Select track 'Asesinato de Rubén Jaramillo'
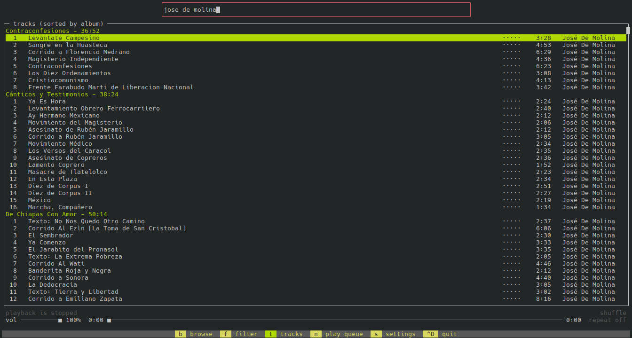The width and height of the screenshot is (632, 338). [x=316, y=130]
